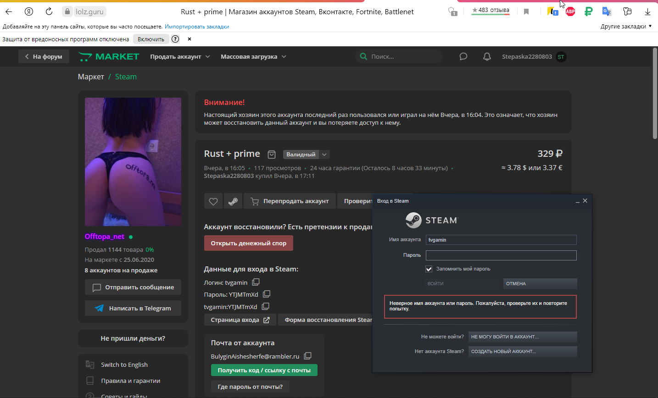This screenshot has height=398, width=658.
Task: Add the account to favorites with heart icon
Action: coord(213,201)
